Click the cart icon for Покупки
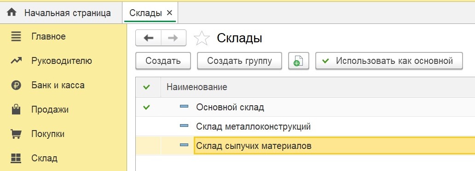475x171 pixels. [x=16, y=134]
